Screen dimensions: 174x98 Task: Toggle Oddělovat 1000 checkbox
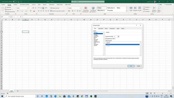click(x=106, y=39)
